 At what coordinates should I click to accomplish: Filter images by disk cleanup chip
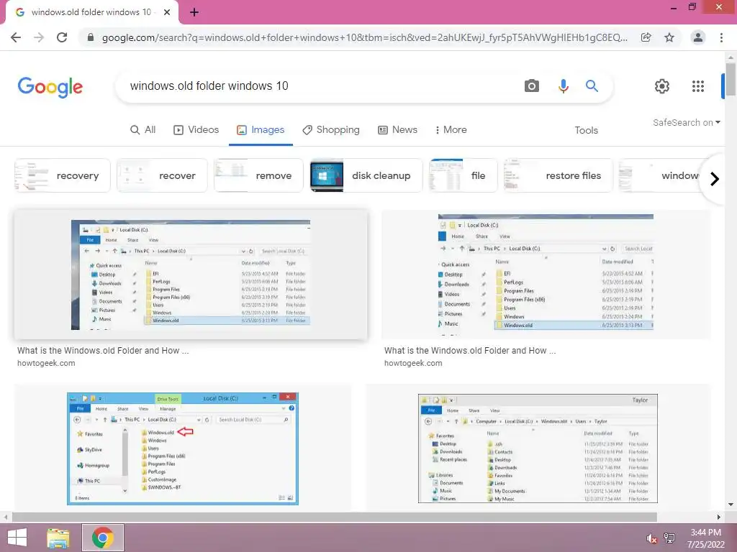click(x=366, y=175)
